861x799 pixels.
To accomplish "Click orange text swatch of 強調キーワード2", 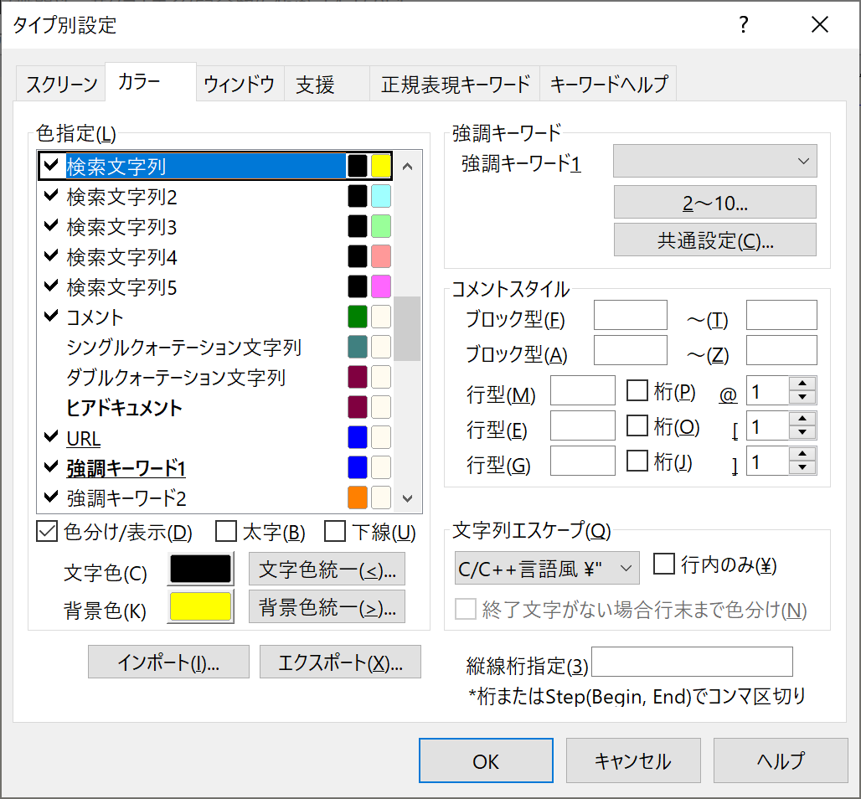I will click(x=358, y=497).
